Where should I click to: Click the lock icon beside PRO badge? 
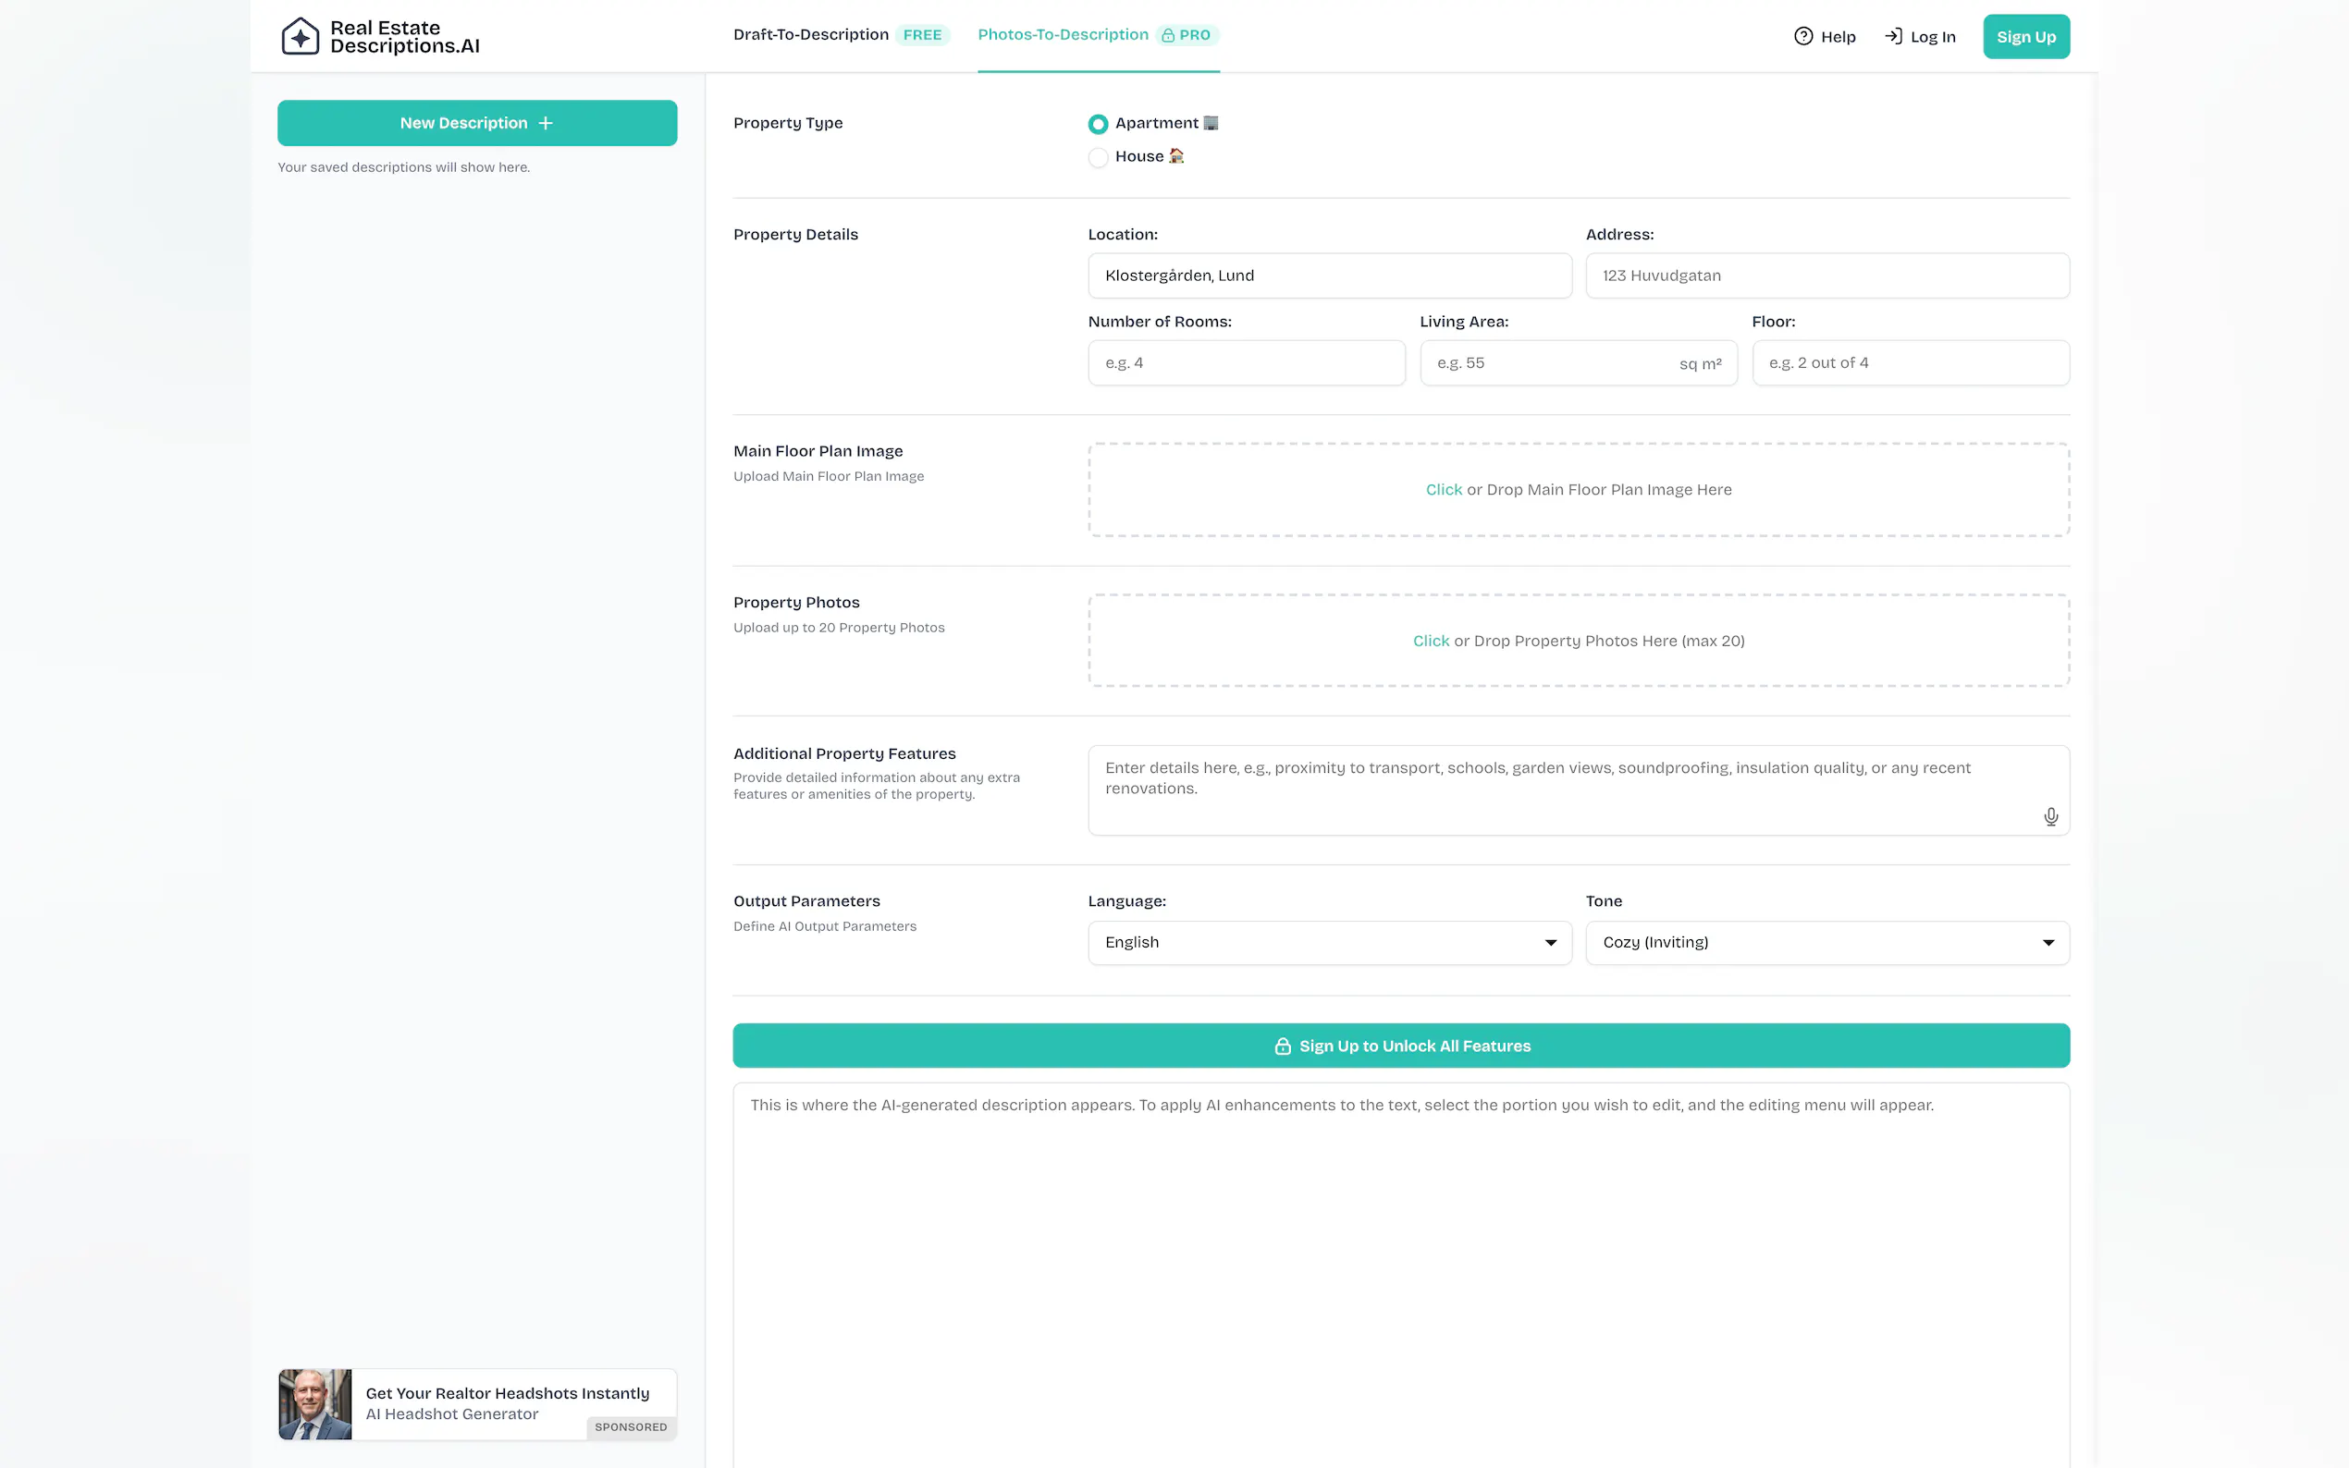click(x=1168, y=36)
